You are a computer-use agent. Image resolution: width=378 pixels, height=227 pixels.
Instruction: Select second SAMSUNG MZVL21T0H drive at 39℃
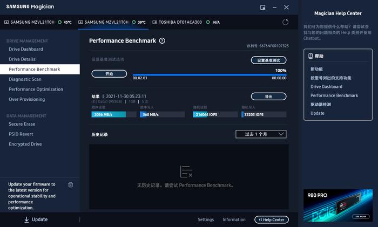(112, 22)
